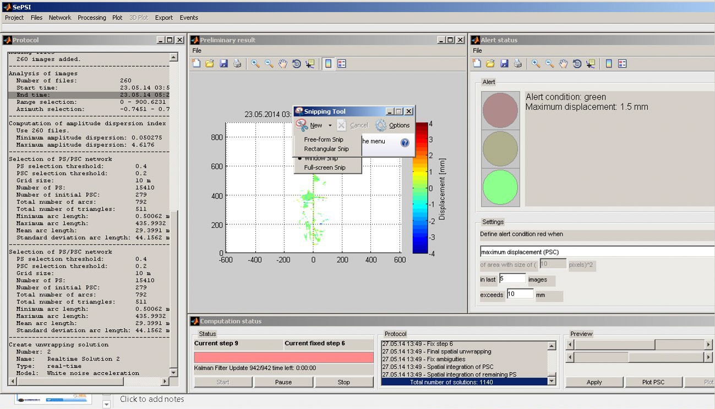The width and height of the screenshot is (715, 409).
Task: Click Save Figure icon in Preliminary result toolbar
Action: pyautogui.click(x=223, y=64)
